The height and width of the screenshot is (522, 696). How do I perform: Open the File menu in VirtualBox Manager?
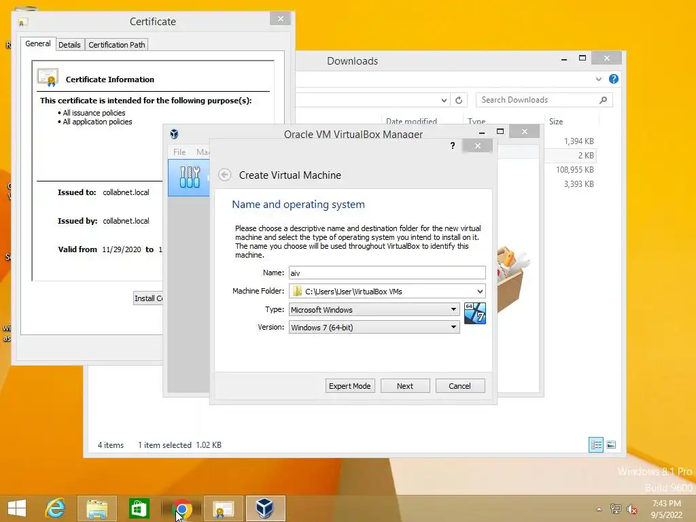pyautogui.click(x=179, y=152)
